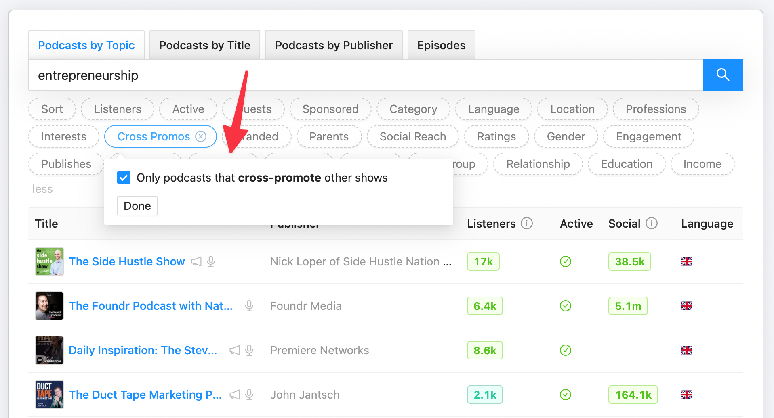
Task: Click Daily Inspiration cover thumbnail
Action: [x=49, y=350]
